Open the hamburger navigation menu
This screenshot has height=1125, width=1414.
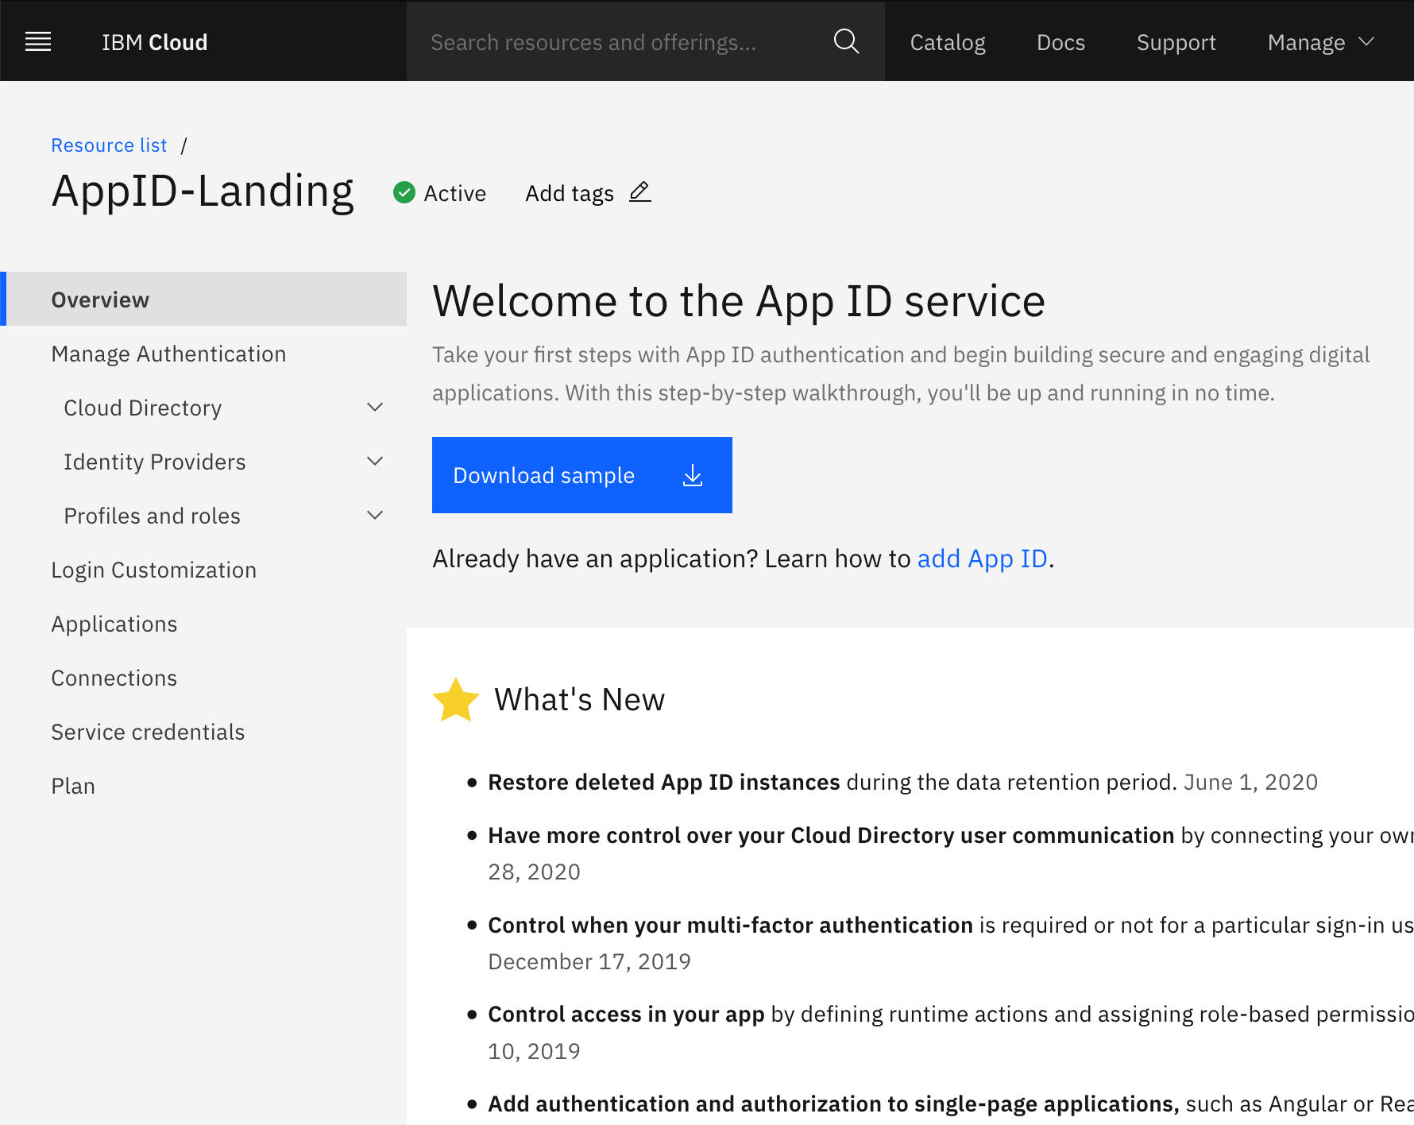38,41
